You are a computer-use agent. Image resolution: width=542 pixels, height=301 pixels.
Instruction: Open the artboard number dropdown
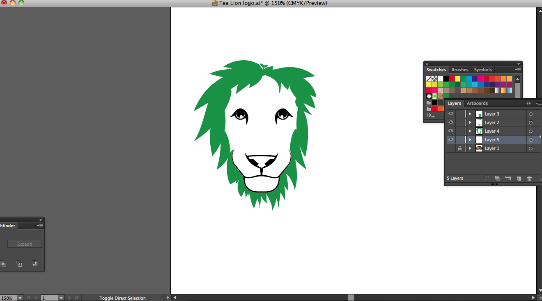(x=61, y=298)
